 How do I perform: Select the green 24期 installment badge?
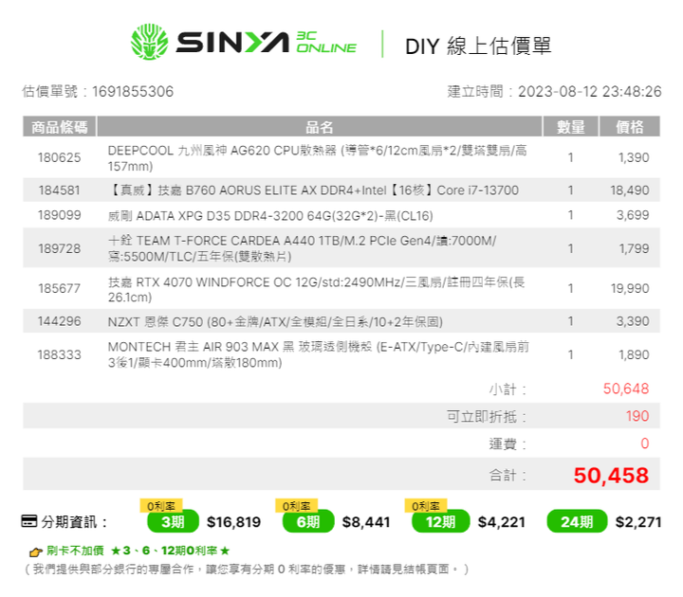pyautogui.click(x=577, y=521)
